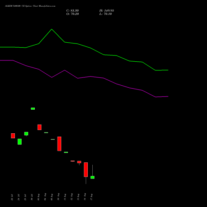Click the 30 Jul date label
The image size is (207, 207).
[x=32, y=197]
